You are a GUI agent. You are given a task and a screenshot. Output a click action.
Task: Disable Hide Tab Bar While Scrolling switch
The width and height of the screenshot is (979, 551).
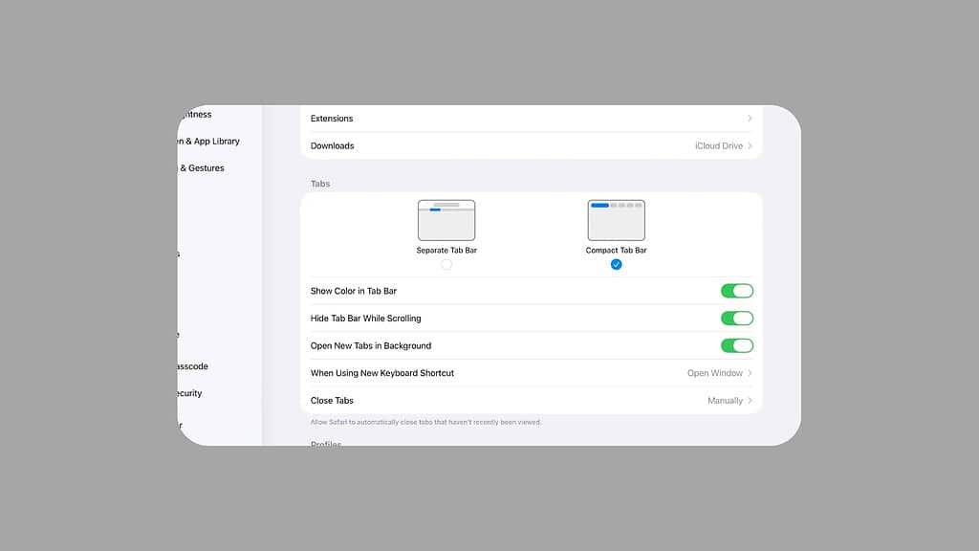point(737,318)
